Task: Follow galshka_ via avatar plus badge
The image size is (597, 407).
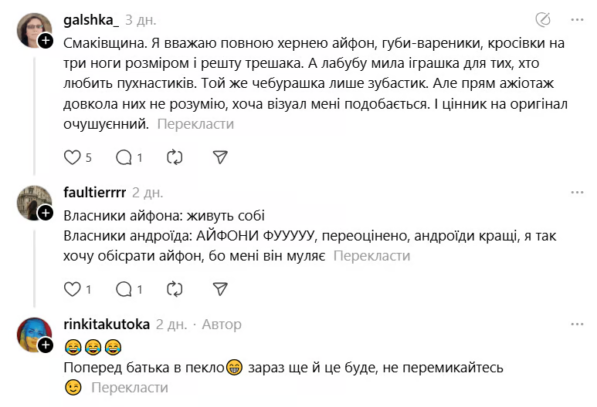Action: (46, 42)
